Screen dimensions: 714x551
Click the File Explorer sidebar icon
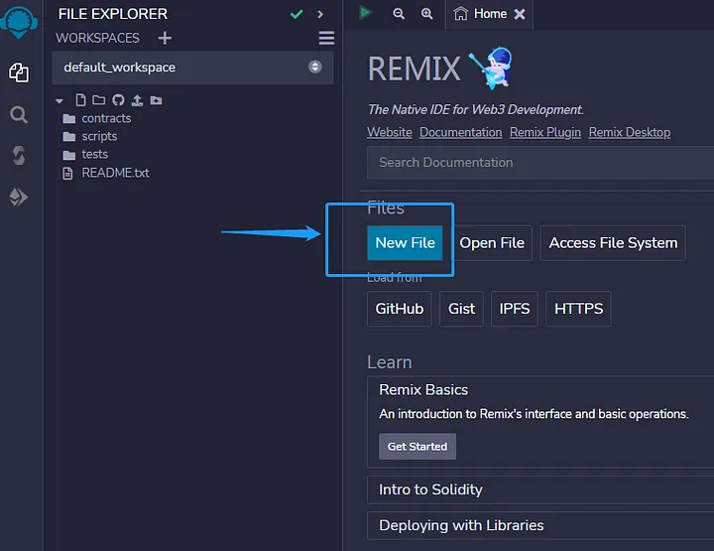pos(18,72)
